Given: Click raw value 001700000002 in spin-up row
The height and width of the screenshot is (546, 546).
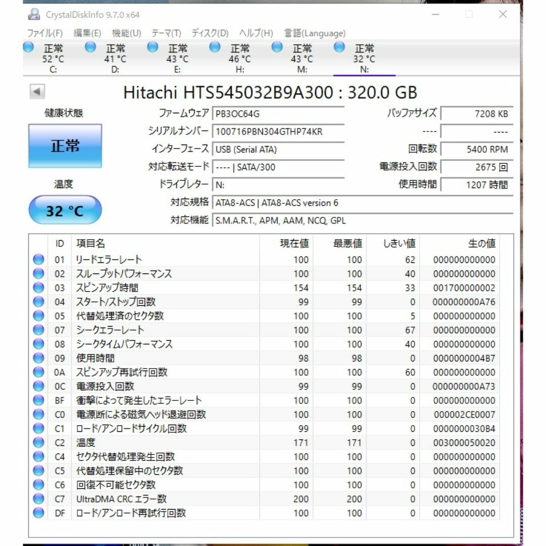Looking at the screenshot, I should (464, 288).
